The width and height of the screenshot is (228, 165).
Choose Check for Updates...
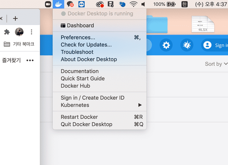point(99,44)
